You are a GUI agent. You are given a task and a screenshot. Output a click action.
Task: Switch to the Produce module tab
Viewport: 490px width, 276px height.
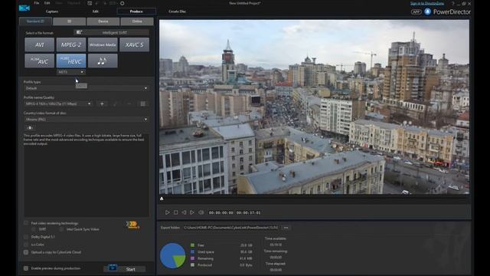136,11
